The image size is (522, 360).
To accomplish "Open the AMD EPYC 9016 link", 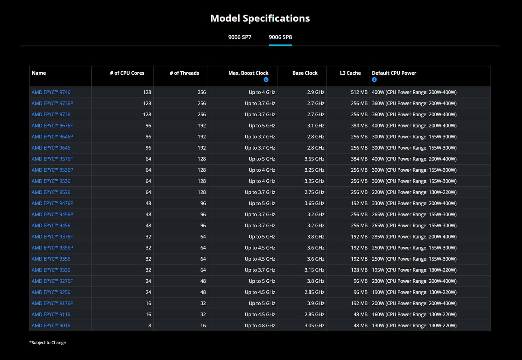I will tap(51, 325).
